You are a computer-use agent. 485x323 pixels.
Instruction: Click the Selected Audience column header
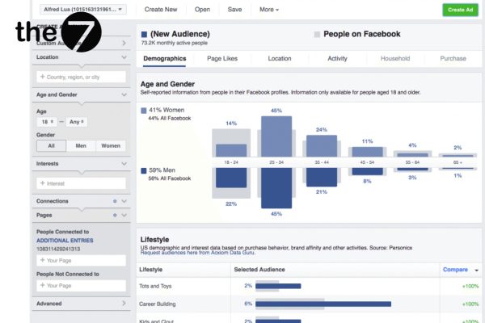coord(259,270)
